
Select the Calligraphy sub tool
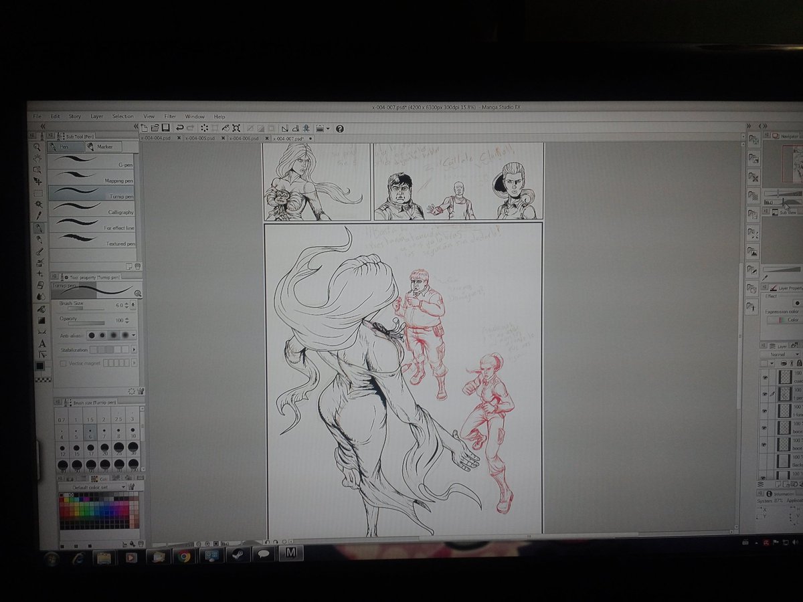coord(93,209)
